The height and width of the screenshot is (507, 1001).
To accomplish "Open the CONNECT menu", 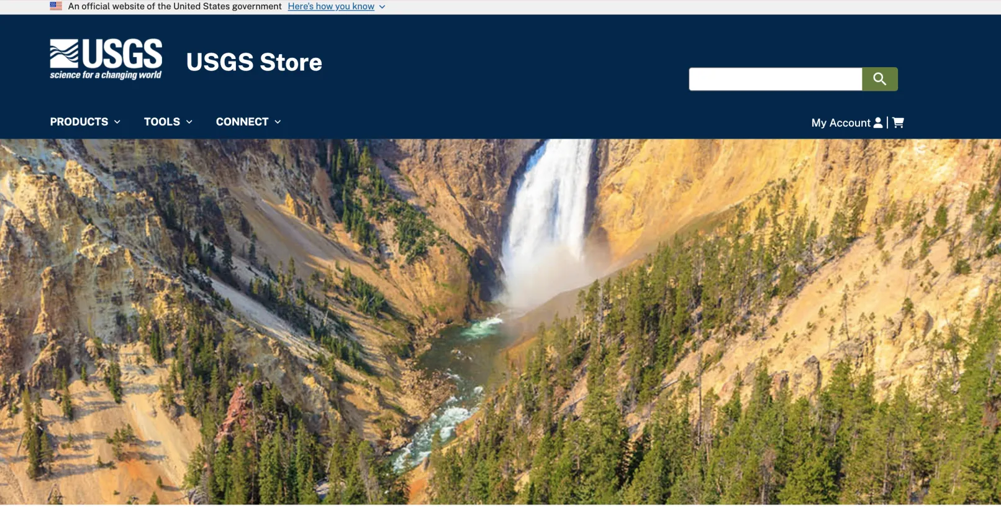I will coord(242,122).
